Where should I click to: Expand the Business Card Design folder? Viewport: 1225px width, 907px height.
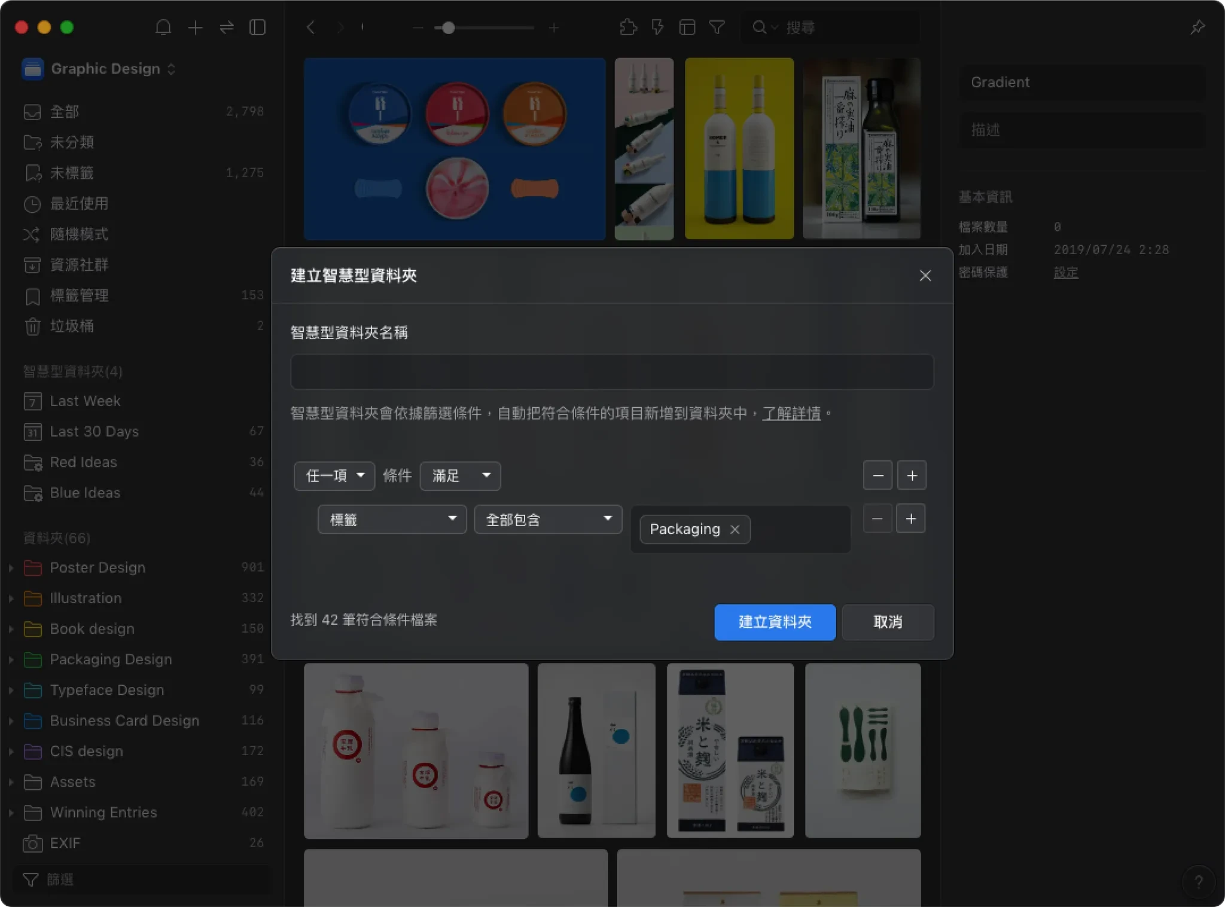11,720
